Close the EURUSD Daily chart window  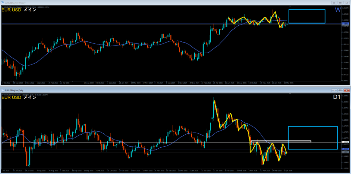coord(347,91)
